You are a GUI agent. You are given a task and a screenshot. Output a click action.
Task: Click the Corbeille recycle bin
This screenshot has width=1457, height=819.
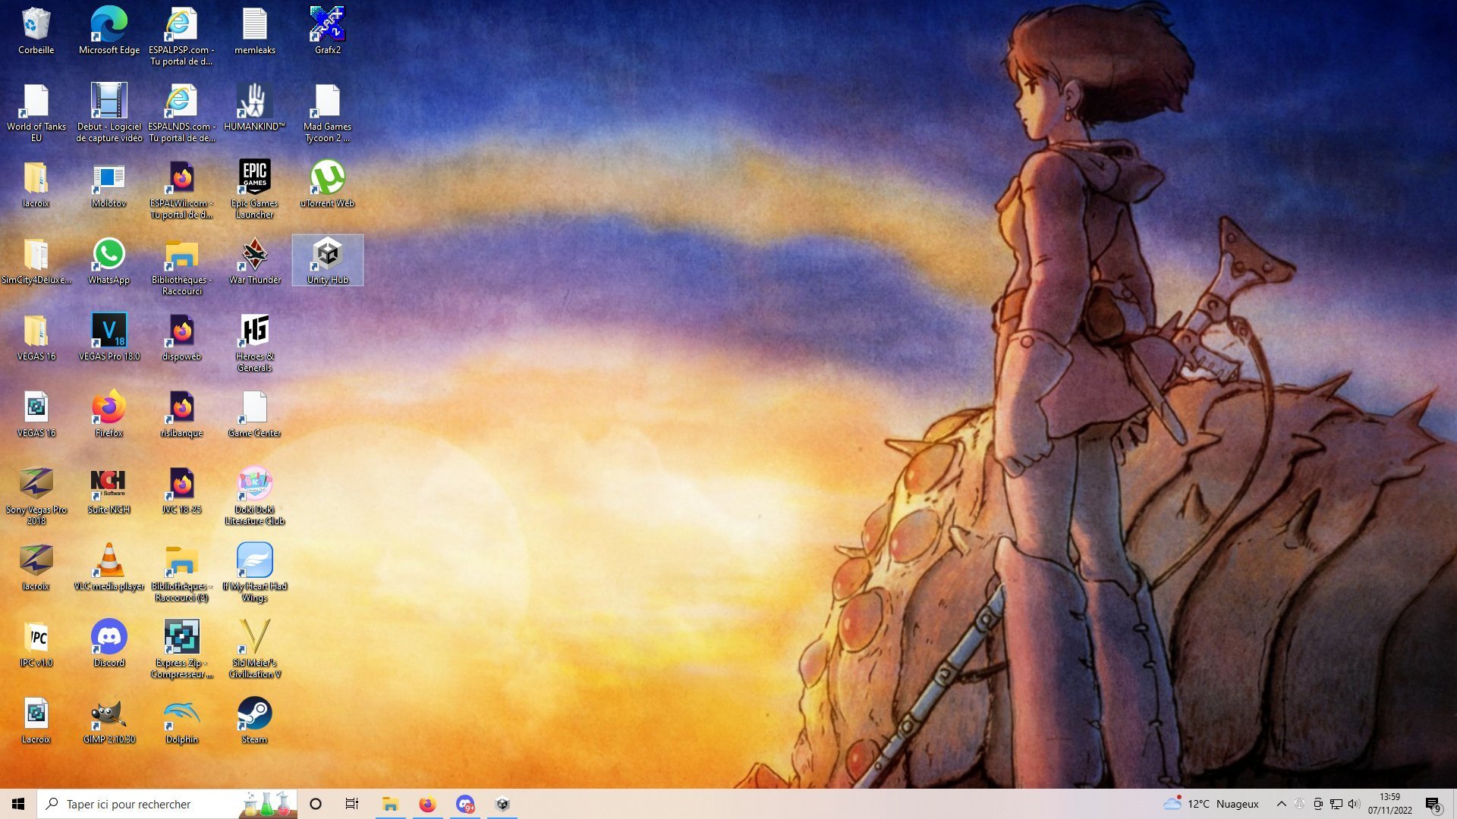[x=36, y=25]
